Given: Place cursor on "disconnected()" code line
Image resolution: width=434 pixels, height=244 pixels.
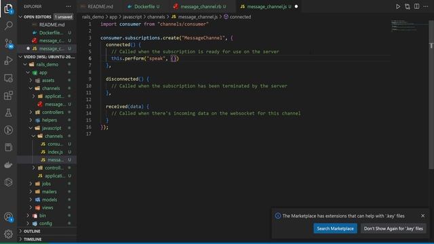Looking at the screenshot, I should (x=127, y=79).
